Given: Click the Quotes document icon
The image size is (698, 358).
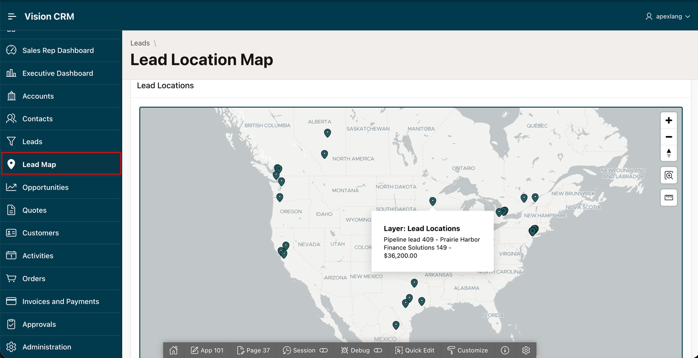Looking at the screenshot, I should coord(11,210).
